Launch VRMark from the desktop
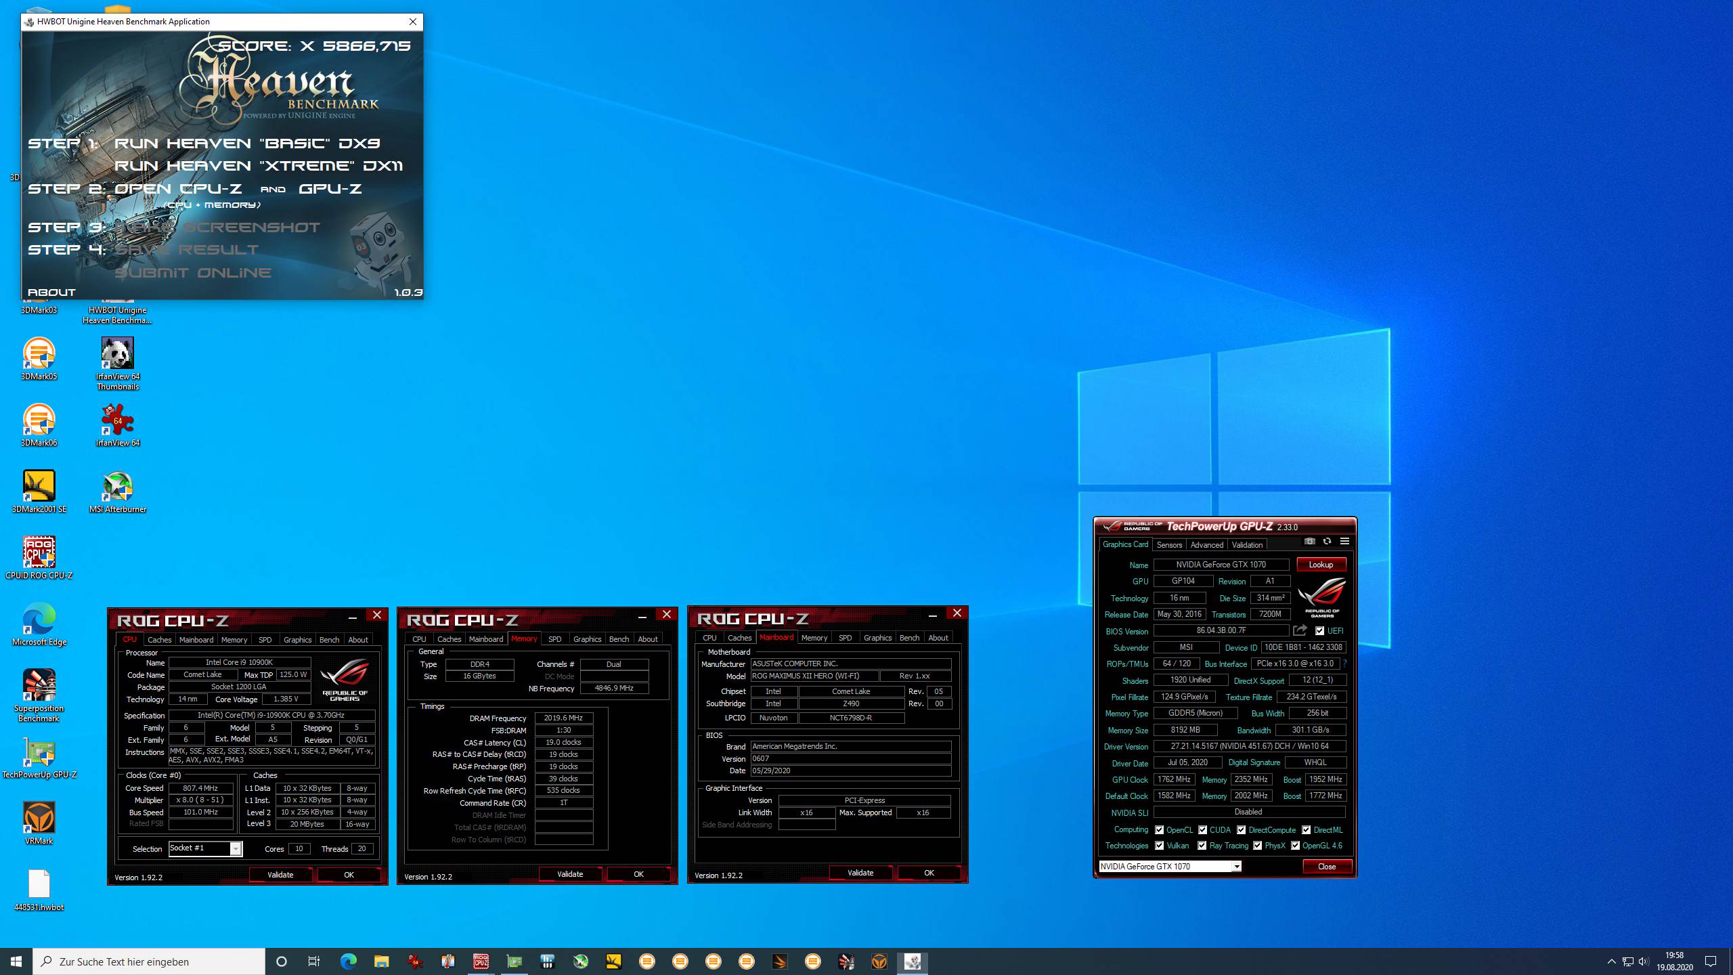The image size is (1733, 975). pos(39,824)
